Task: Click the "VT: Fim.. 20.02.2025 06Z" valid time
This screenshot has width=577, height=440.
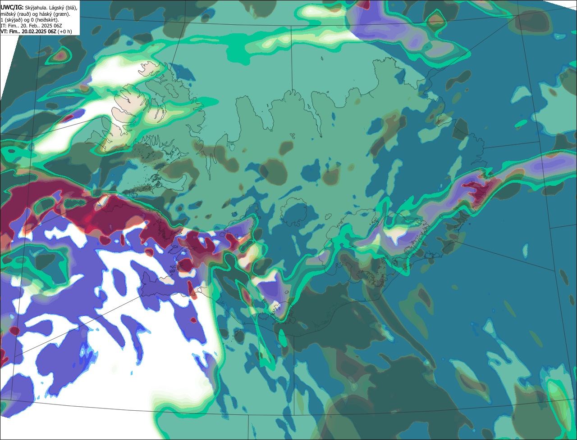Action: (x=29, y=31)
